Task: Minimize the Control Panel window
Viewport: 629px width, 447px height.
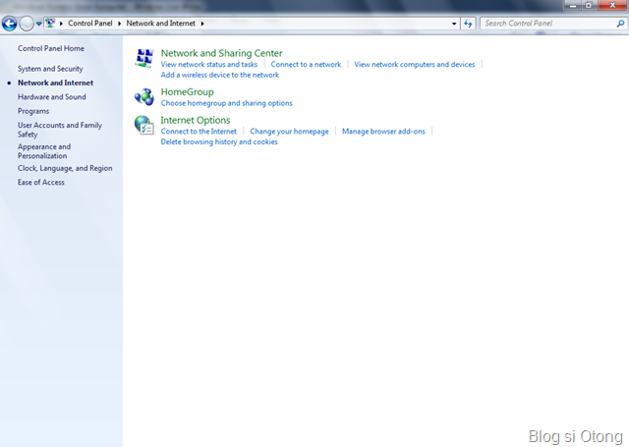Action: click(573, 5)
